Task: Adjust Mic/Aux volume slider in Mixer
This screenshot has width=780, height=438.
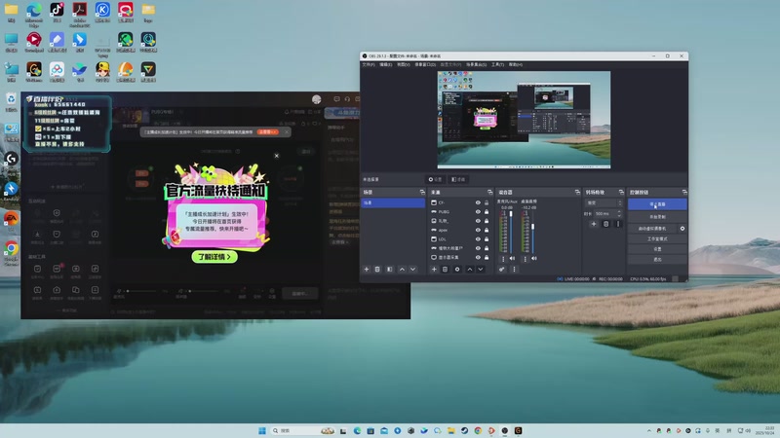Action: (511, 233)
